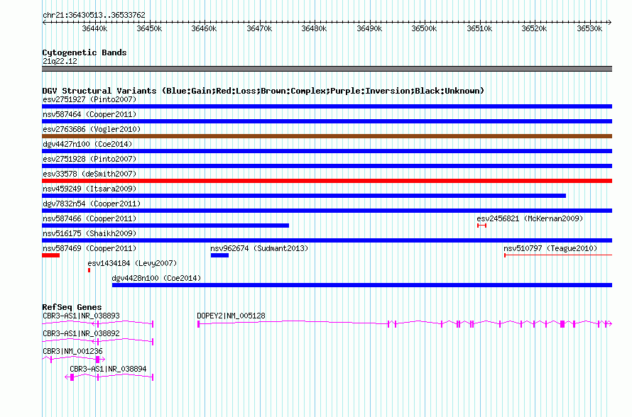Select the dgv4428n100 (Coe2014) blue bar

pyautogui.click(x=362, y=285)
